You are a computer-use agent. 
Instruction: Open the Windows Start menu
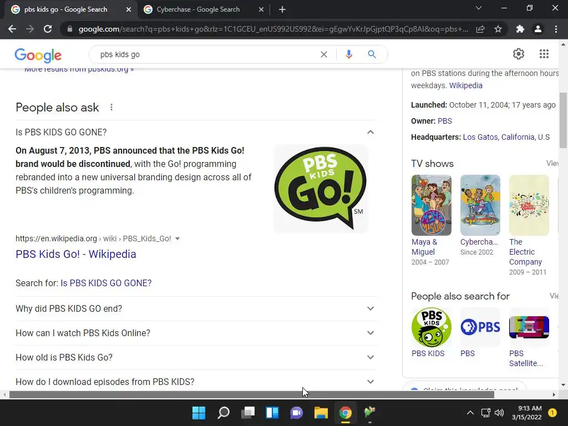tap(199, 413)
